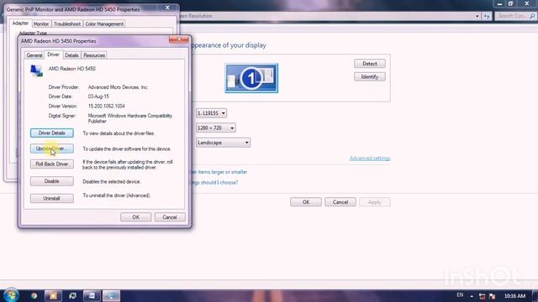Click the Show desktop strip at taskbar edge
This screenshot has width=538, height=302.
click(535, 296)
